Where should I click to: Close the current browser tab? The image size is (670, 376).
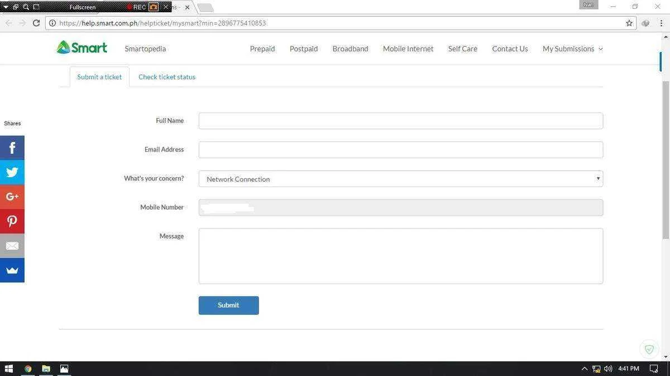pos(187,7)
